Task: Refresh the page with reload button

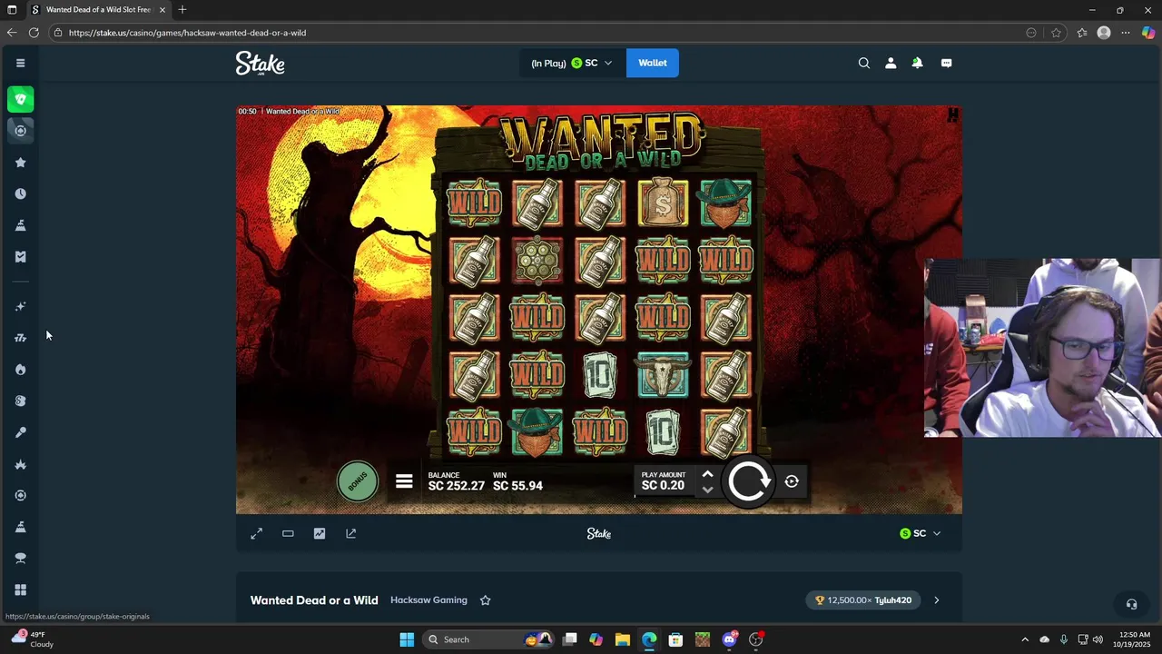Action: [x=34, y=33]
